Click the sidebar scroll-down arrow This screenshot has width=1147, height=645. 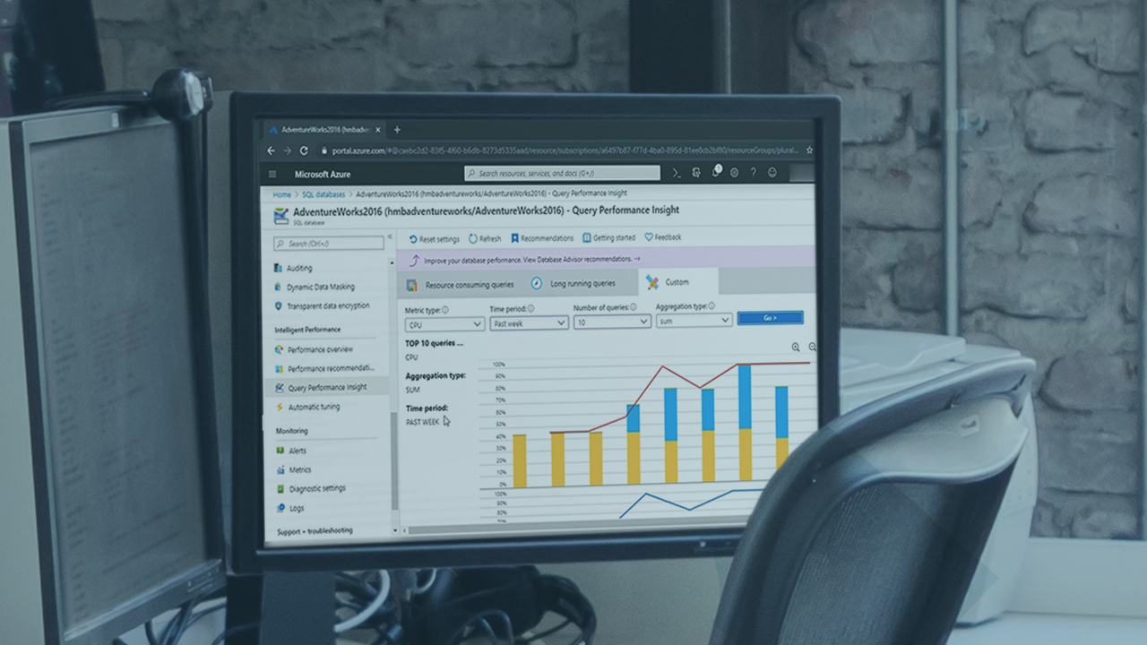[395, 530]
